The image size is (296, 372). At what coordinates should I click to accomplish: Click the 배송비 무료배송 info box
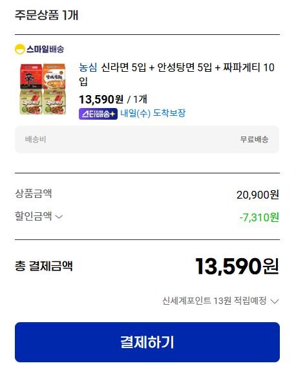tap(147, 139)
